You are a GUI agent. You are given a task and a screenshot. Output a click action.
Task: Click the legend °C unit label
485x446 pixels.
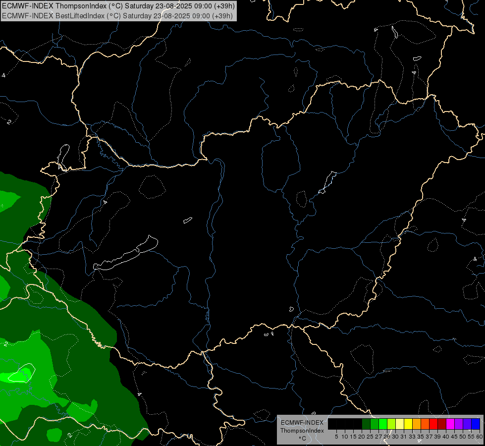[x=303, y=439]
